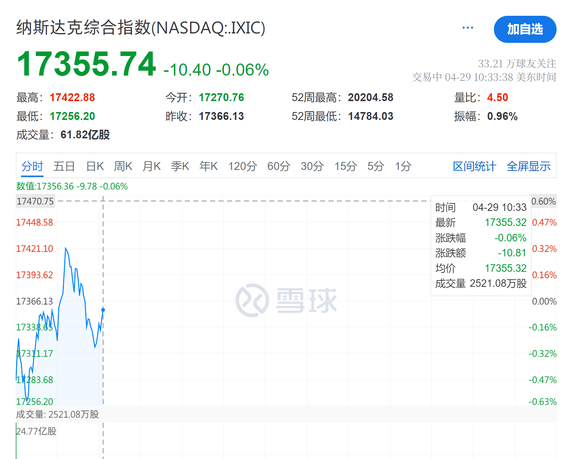Switch to the 日K daily candlestick tab

coord(95,166)
